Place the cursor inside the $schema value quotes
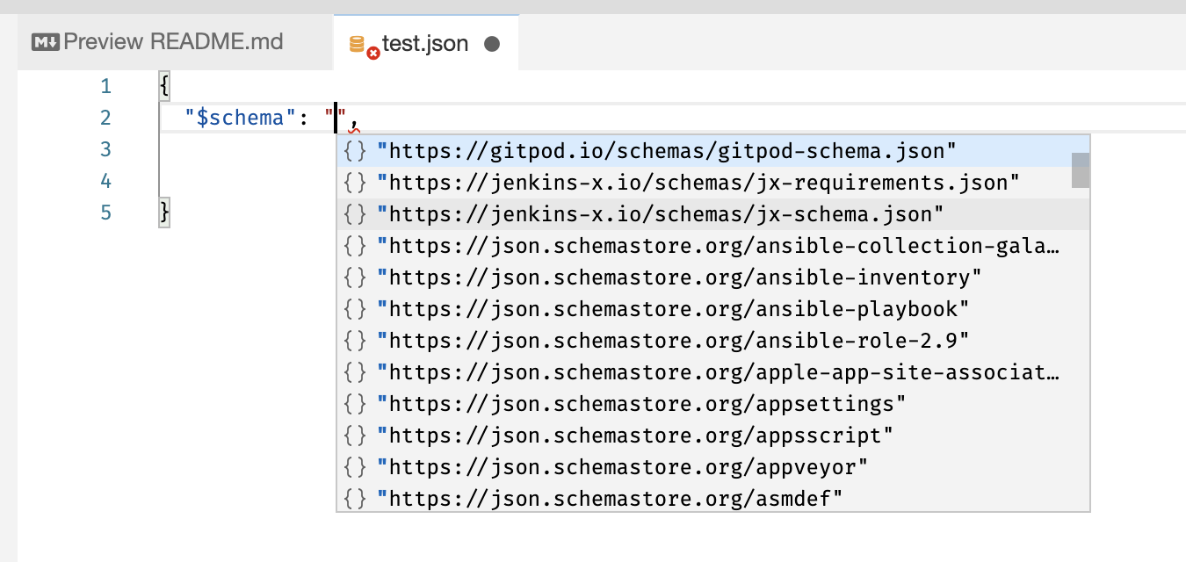This screenshot has height=562, width=1186. click(336, 117)
